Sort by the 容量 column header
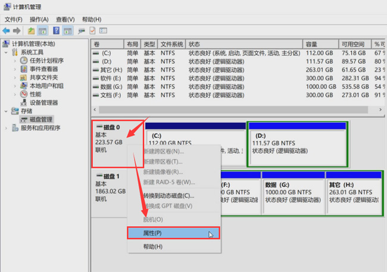 tap(320, 44)
